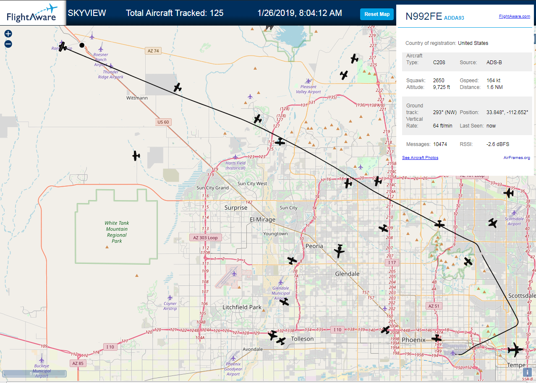536x383 pixels.
Task: Click the C208 aircraft type value
Action: tap(439, 63)
